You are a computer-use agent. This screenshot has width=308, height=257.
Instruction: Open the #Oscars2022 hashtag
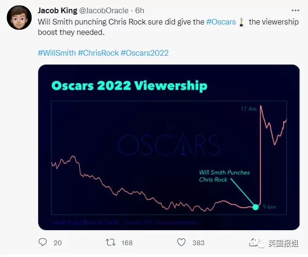tap(145, 53)
